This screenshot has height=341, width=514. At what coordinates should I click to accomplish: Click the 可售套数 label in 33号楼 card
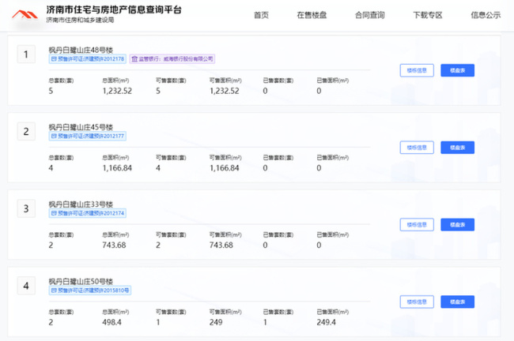(x=171, y=235)
